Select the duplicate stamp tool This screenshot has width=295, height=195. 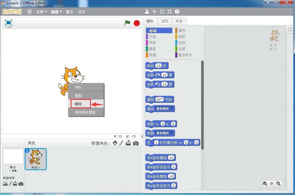pos(147,12)
